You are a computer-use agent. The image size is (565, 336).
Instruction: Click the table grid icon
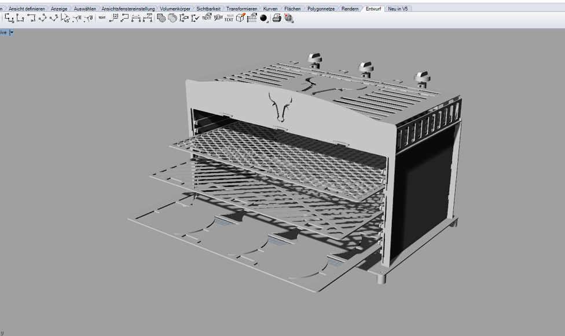[x=252, y=19]
